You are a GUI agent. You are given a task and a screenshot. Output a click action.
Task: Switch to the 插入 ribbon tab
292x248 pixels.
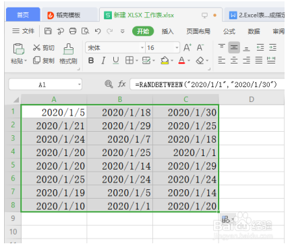click(168, 31)
